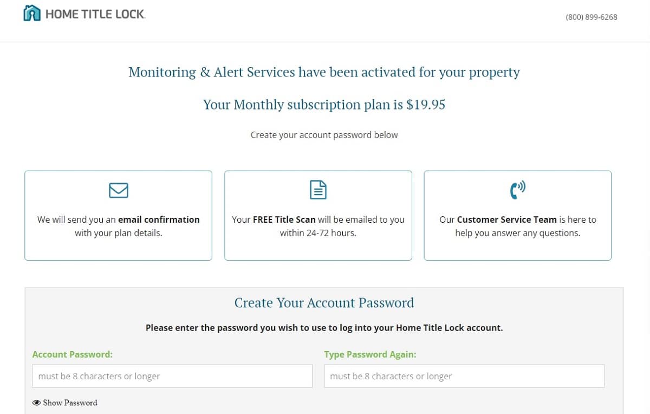Select the envelope email confirmation icon
650x414 pixels.
coord(118,190)
